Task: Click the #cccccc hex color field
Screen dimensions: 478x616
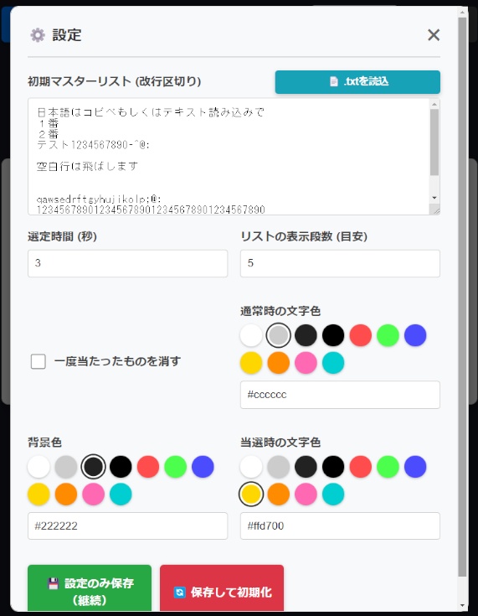Action: [340, 395]
